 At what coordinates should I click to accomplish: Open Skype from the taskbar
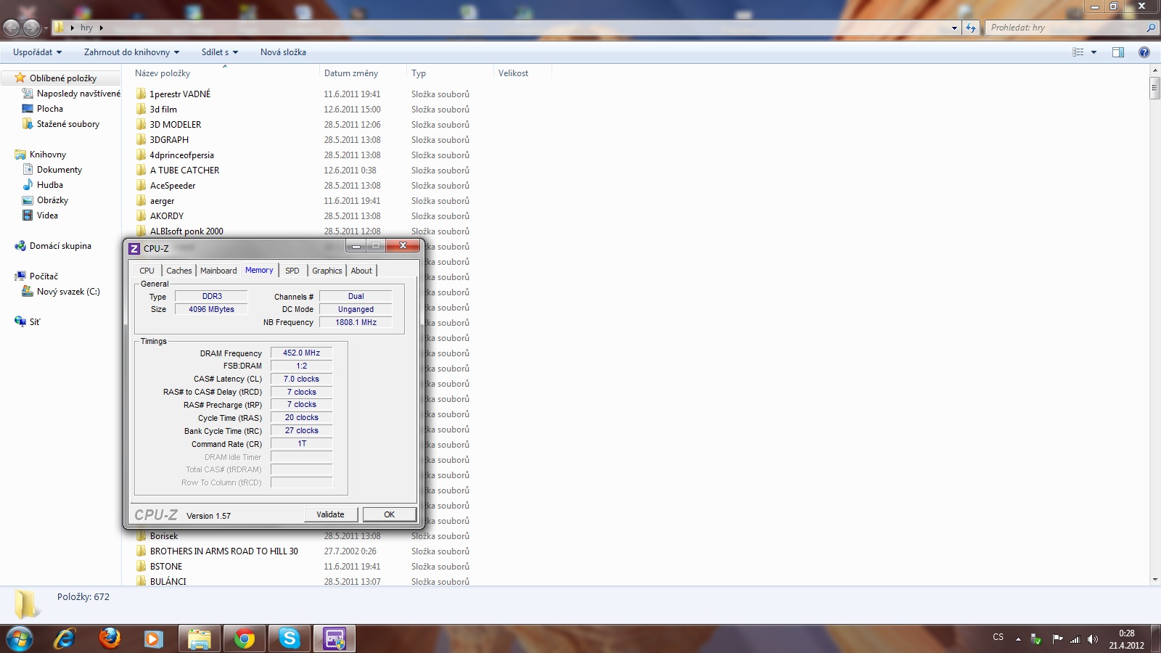[x=290, y=638]
